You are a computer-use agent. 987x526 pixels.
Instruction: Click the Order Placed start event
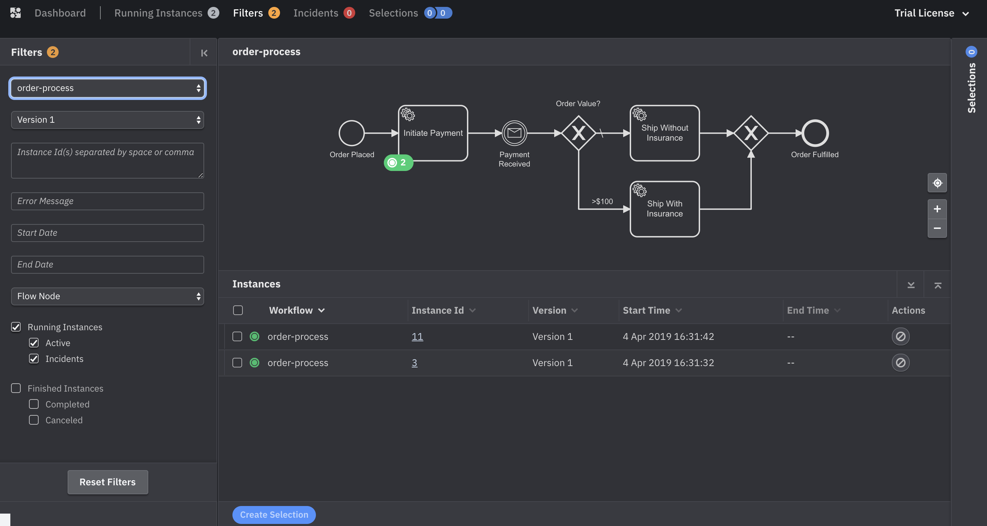(x=351, y=133)
